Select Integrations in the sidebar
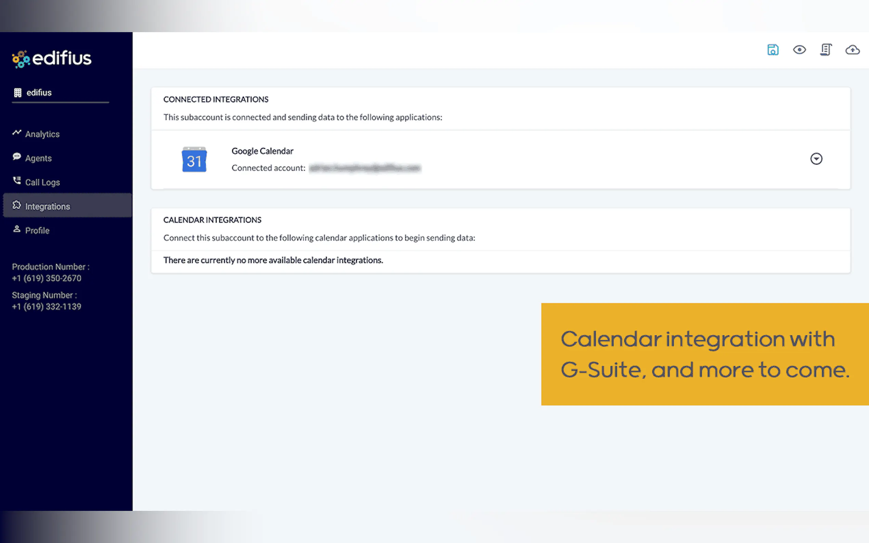This screenshot has width=869, height=543. click(48, 207)
